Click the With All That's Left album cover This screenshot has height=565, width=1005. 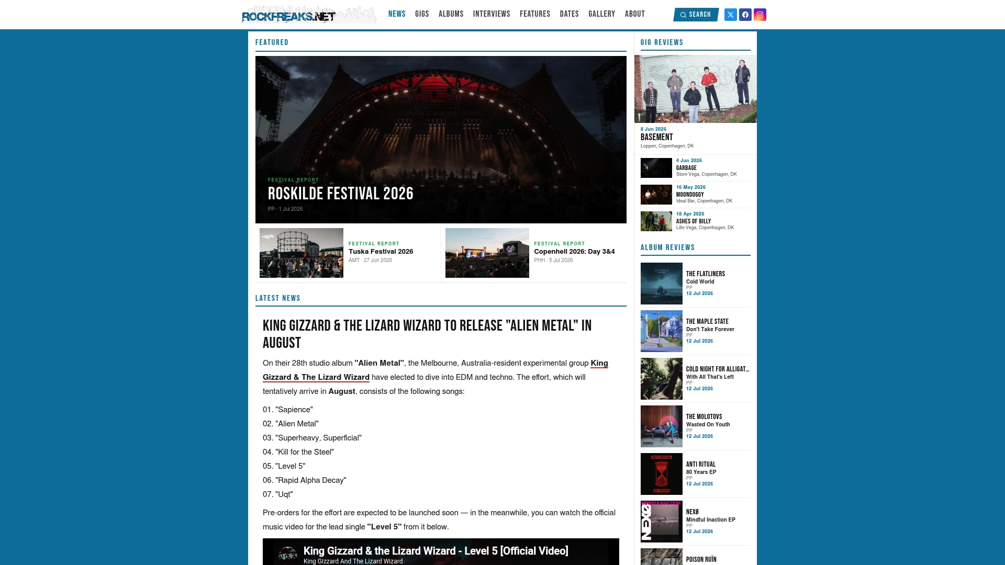pyautogui.click(x=661, y=379)
